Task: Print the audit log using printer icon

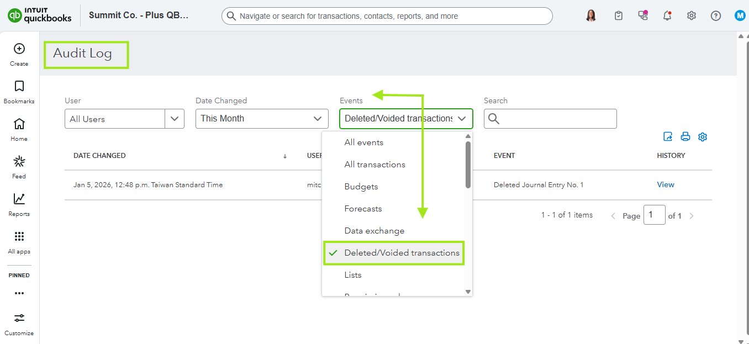Action: point(685,137)
